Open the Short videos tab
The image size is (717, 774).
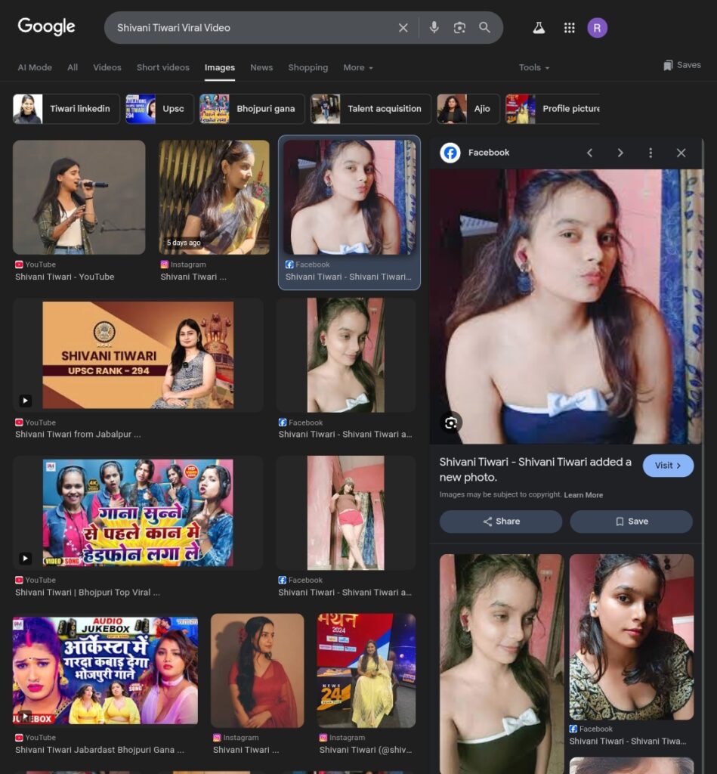tap(162, 67)
